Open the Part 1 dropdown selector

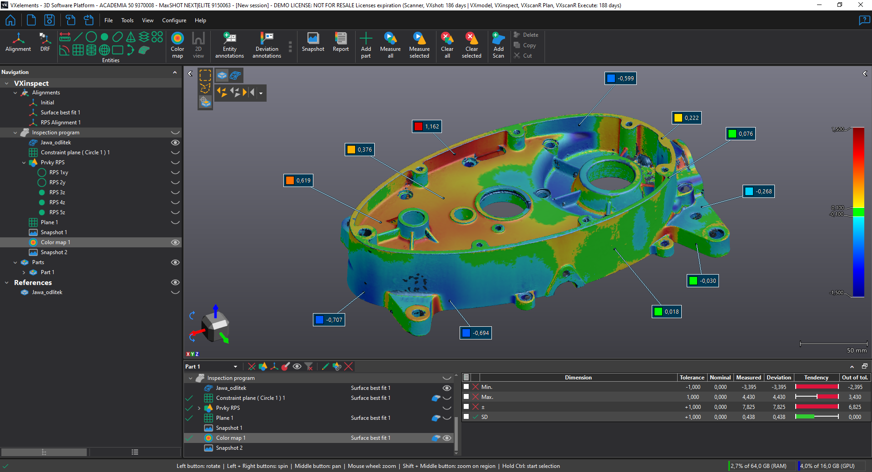click(235, 367)
